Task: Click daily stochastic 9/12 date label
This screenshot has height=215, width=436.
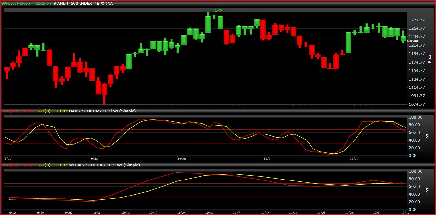Action: pyautogui.click(x=8, y=158)
